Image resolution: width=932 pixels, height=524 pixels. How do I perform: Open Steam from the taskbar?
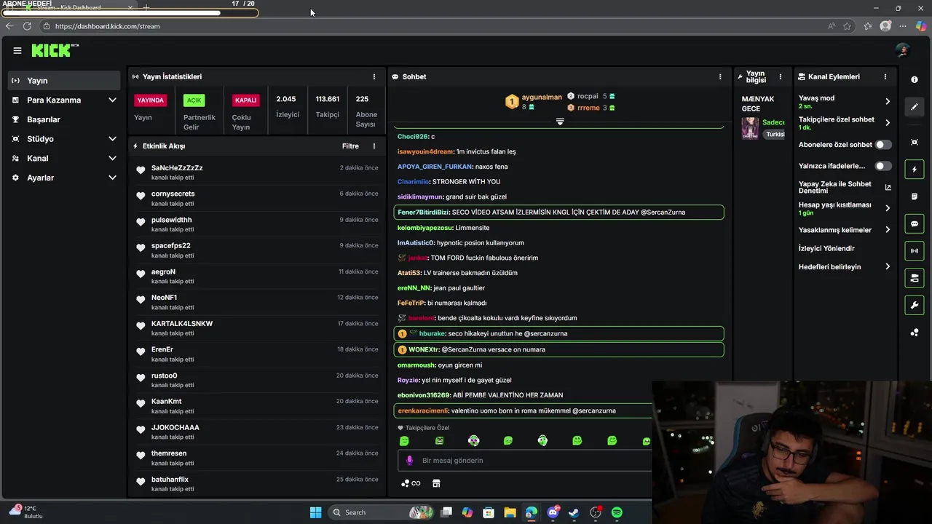[x=574, y=512]
